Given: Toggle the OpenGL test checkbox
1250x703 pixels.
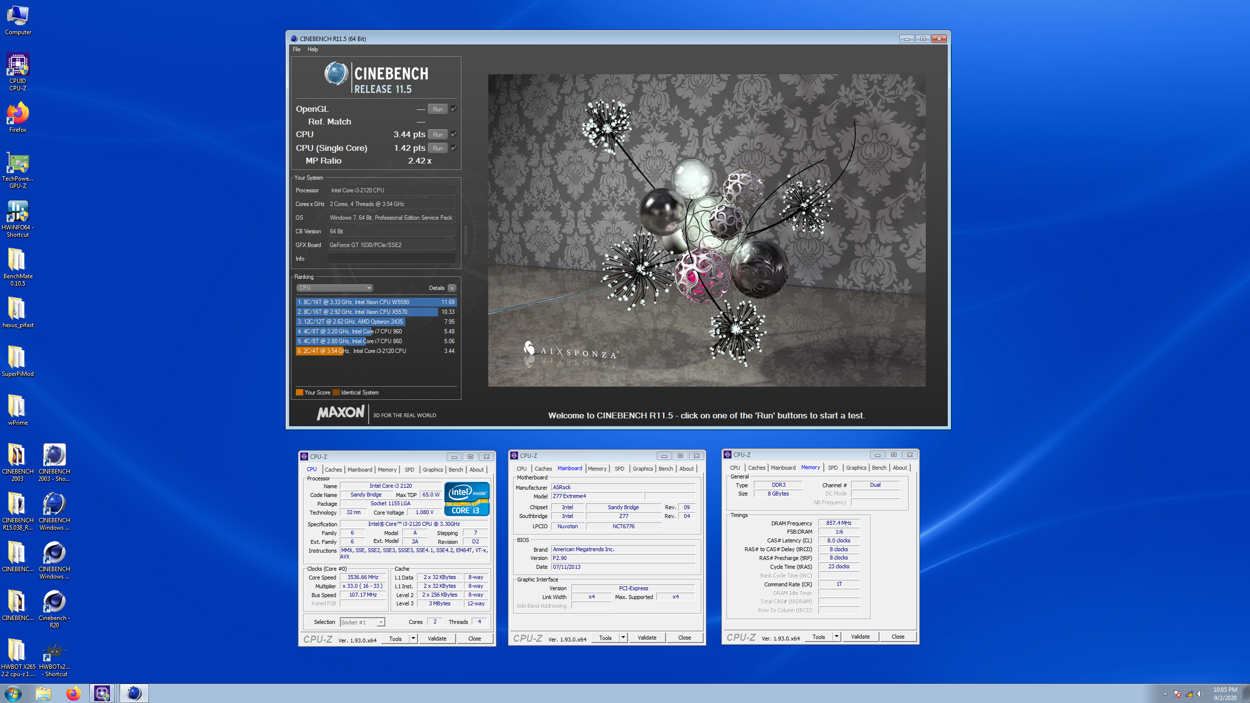Looking at the screenshot, I should pyautogui.click(x=454, y=108).
